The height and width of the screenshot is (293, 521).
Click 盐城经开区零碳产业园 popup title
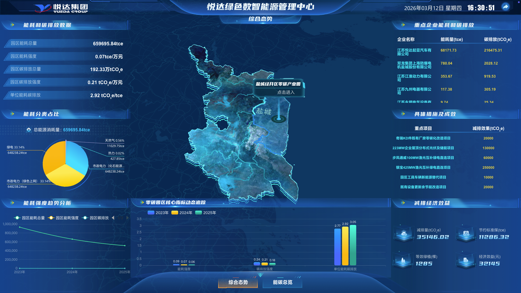click(278, 84)
